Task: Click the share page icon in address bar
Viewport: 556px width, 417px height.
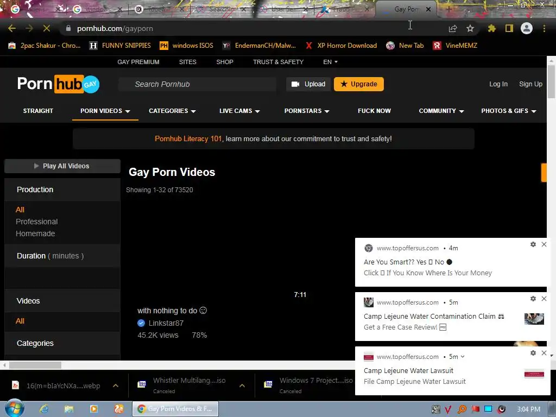Action: point(453,28)
